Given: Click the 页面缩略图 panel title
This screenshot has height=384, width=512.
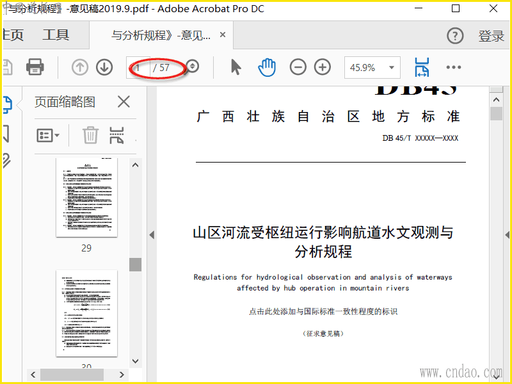Looking at the screenshot, I should 65,102.
